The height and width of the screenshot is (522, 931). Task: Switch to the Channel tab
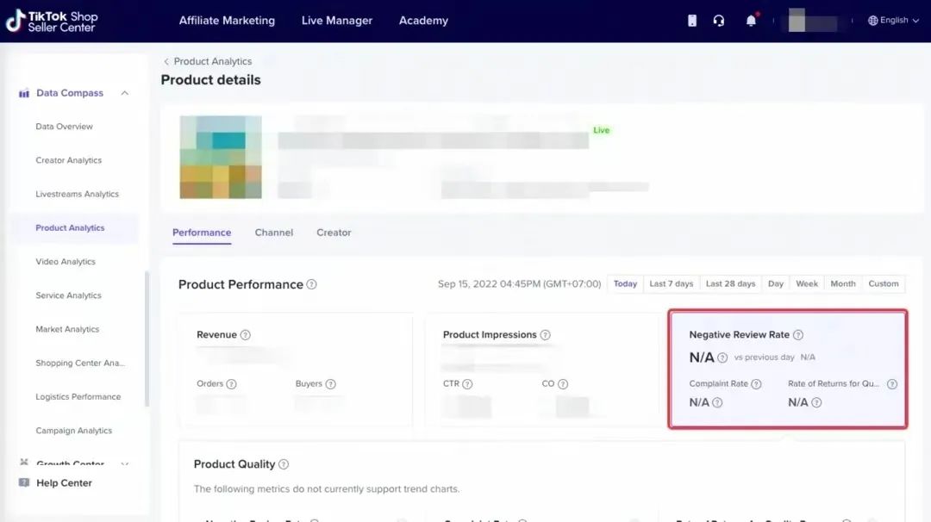[x=273, y=233]
